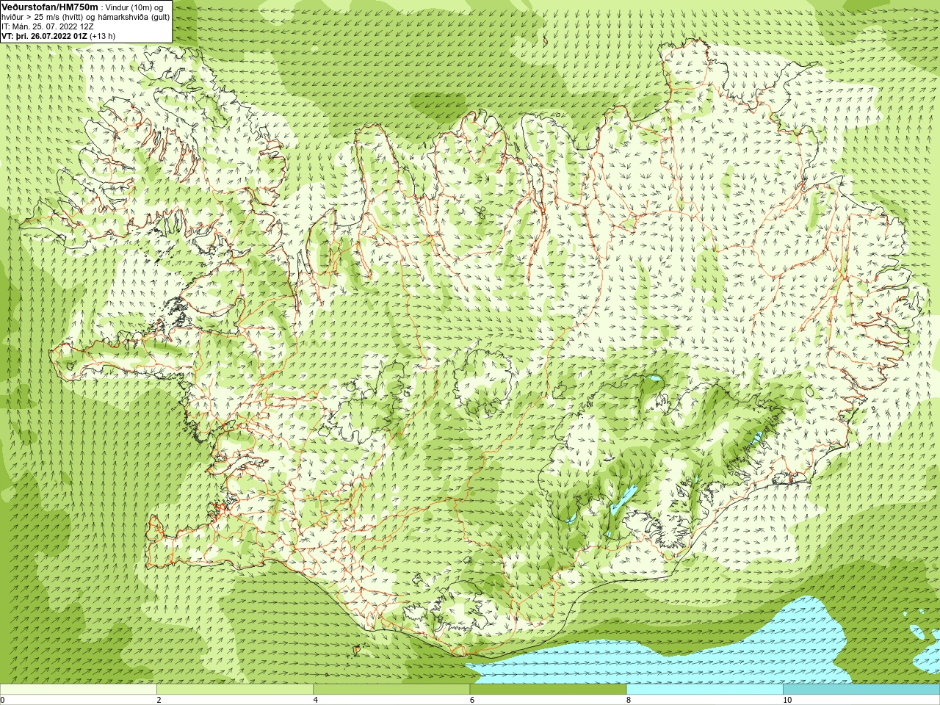Click the '4' label on the wind scale

click(x=316, y=700)
